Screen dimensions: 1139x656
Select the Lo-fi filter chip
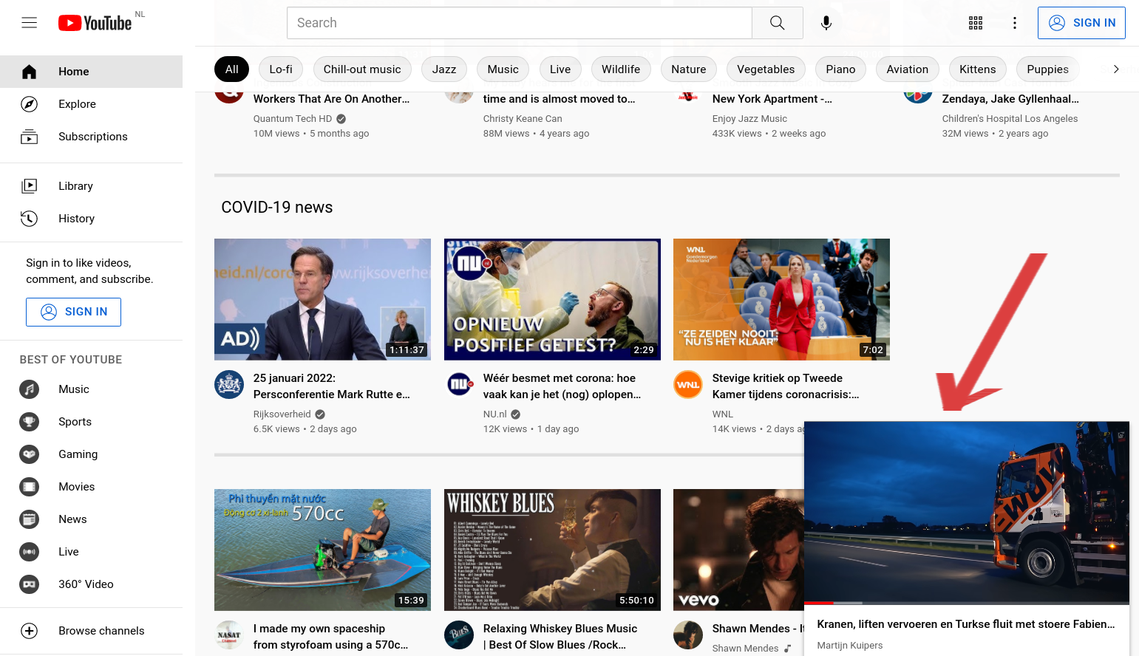coord(281,69)
